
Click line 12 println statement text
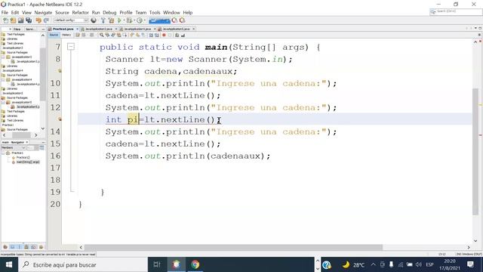(x=221, y=107)
